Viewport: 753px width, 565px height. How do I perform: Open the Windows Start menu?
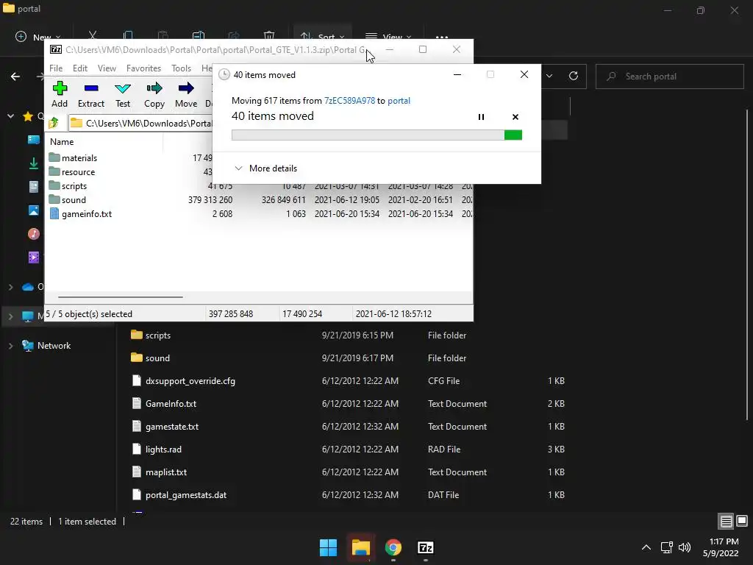pyautogui.click(x=329, y=547)
